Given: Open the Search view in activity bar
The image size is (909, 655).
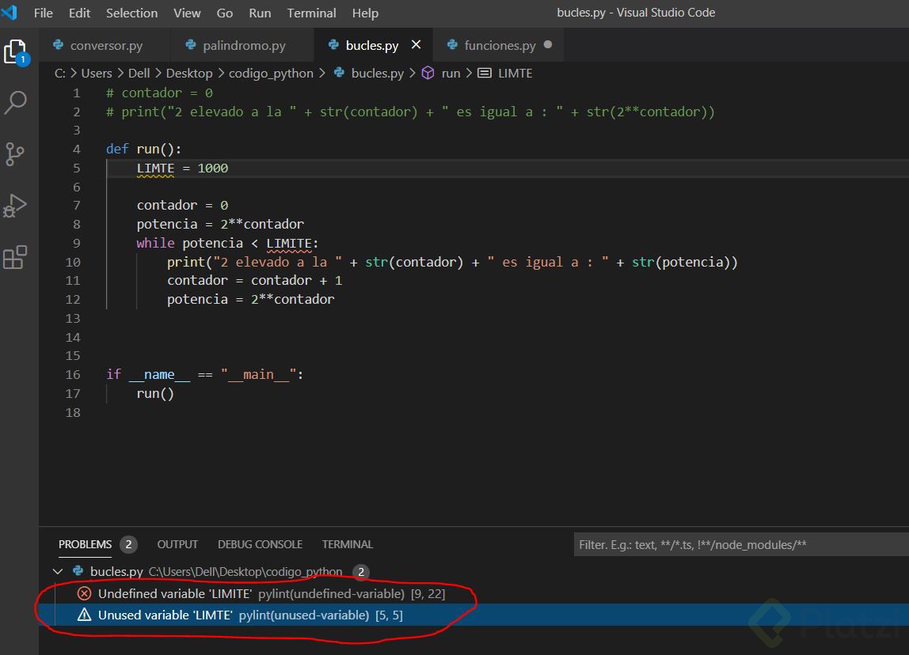Looking at the screenshot, I should [x=16, y=103].
